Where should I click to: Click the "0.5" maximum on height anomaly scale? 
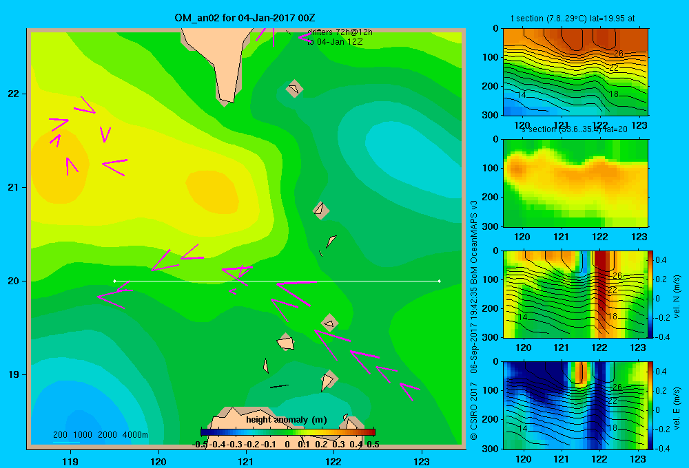pyautogui.click(x=373, y=445)
